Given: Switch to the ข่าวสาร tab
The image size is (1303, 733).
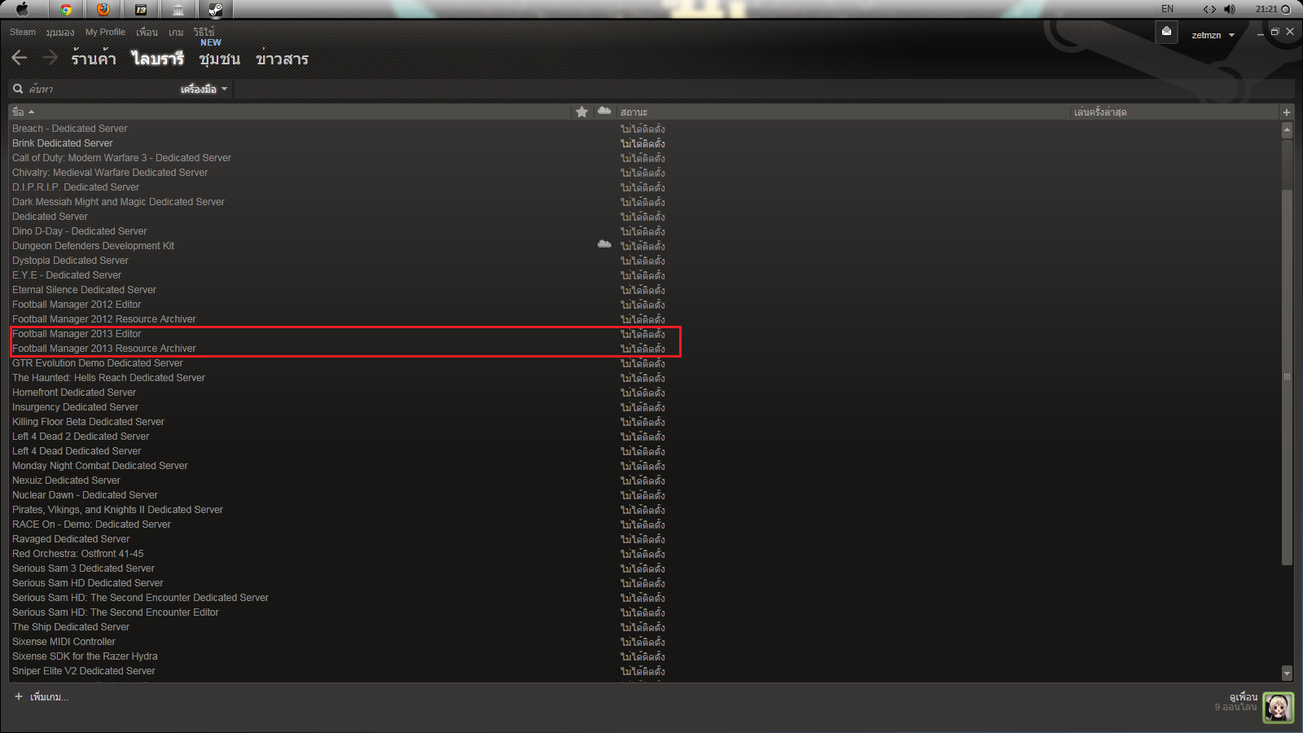Looking at the screenshot, I should [x=282, y=59].
